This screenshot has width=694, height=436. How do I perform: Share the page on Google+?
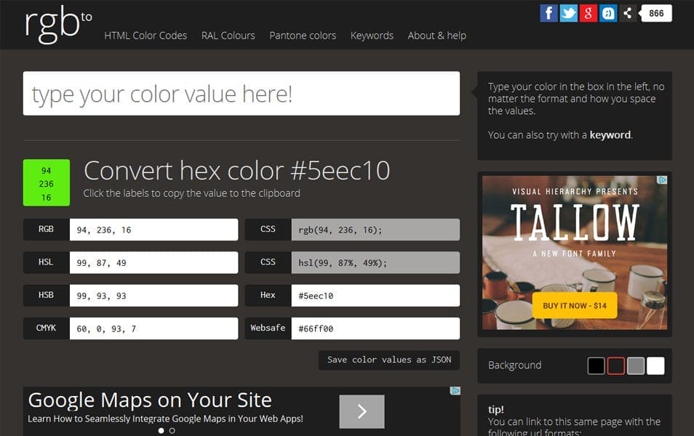coord(587,12)
